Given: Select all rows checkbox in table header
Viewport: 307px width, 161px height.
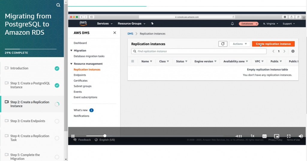Looking at the screenshot, I should click(133, 61).
